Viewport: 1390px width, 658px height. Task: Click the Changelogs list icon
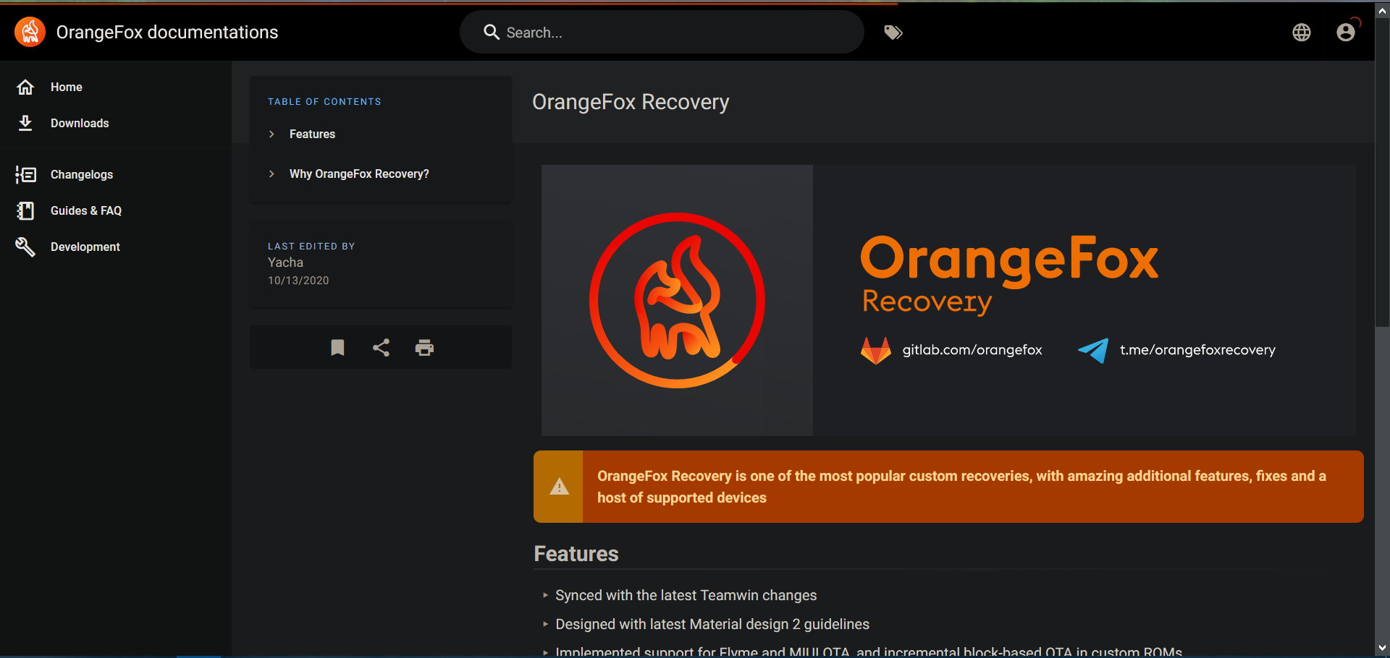pyautogui.click(x=25, y=174)
